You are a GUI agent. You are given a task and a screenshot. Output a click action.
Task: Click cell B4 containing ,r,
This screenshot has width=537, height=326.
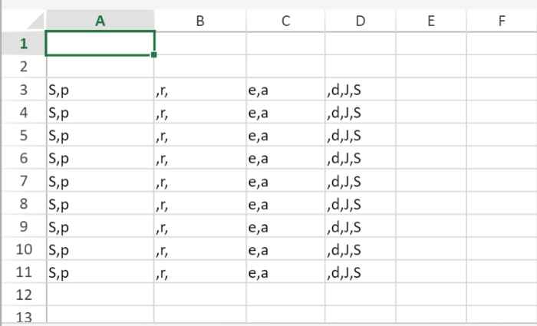pos(199,113)
